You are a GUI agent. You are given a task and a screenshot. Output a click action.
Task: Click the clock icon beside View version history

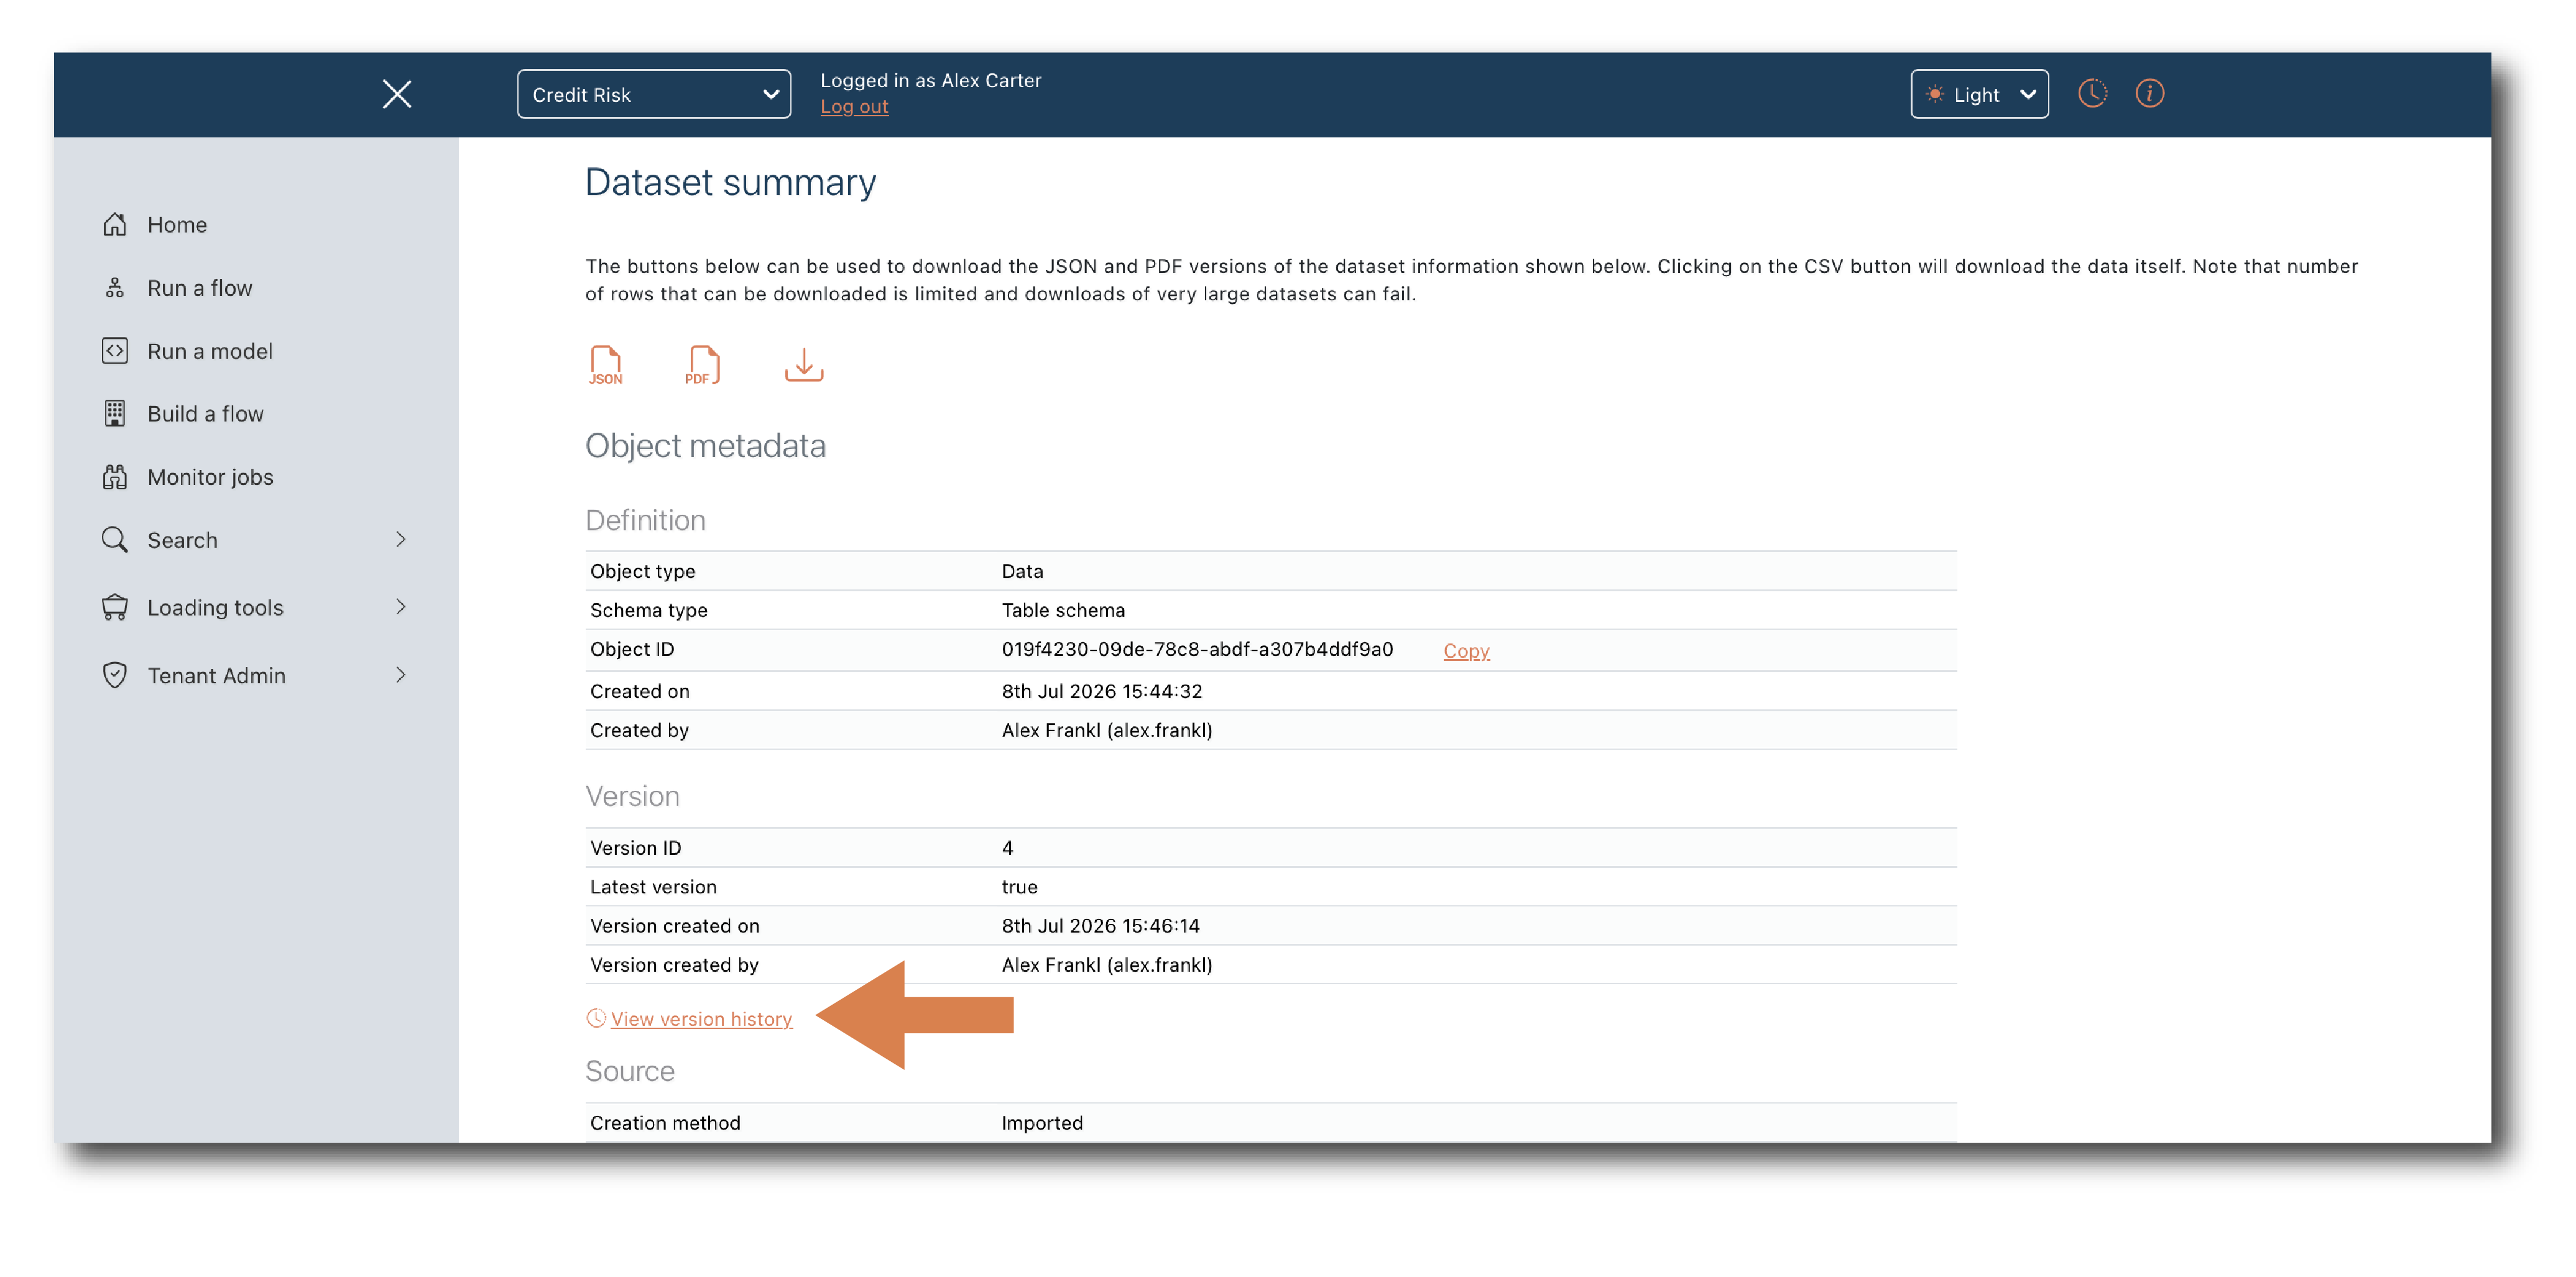[x=596, y=1018]
